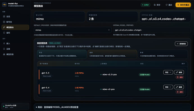
Task: Click the 2 条 mapping count card
Action: 112,17
